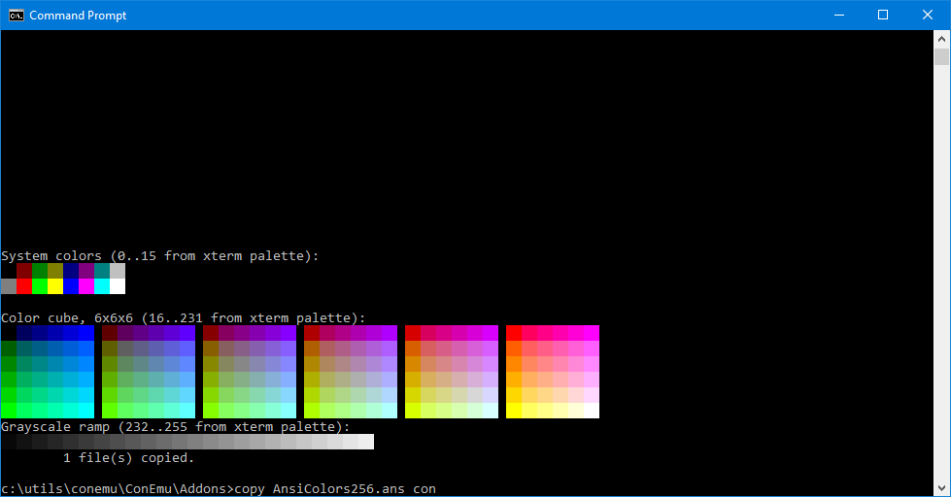Click the bright red system color swatch
The width and height of the screenshot is (951, 497).
click(x=24, y=286)
